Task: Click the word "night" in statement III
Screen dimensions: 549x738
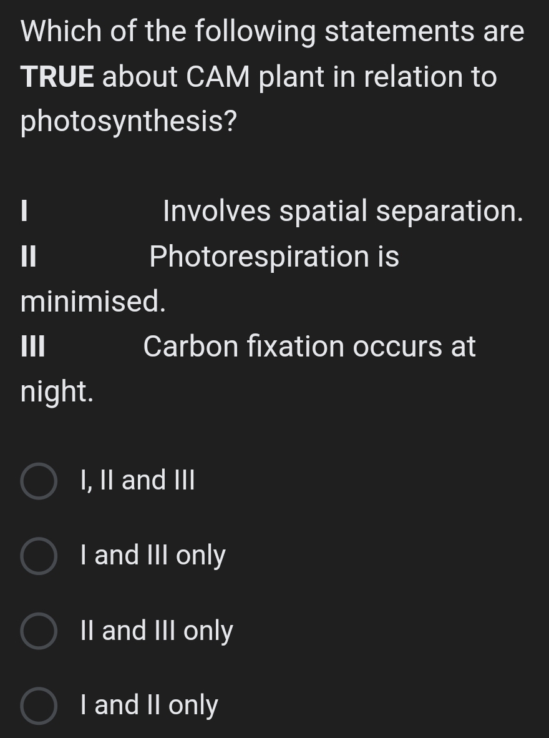Action: [50, 391]
